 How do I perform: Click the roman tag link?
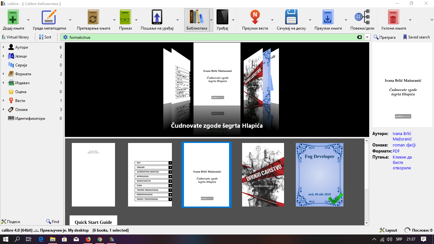click(398, 145)
